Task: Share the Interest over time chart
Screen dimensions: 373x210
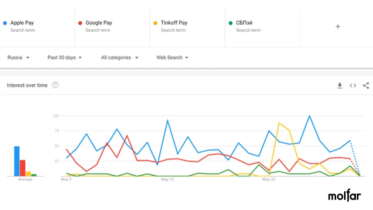Action: coord(366,86)
